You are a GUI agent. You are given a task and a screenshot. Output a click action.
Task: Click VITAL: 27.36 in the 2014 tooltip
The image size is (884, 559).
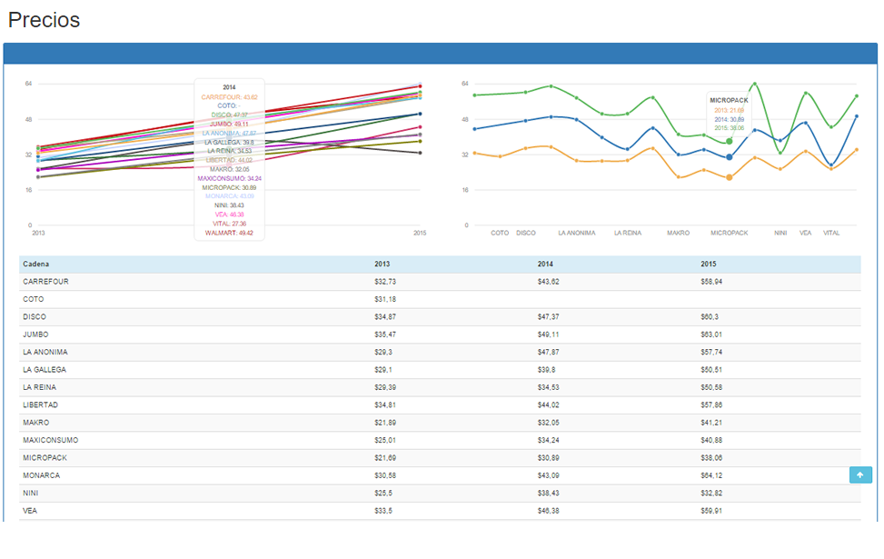coord(229,224)
